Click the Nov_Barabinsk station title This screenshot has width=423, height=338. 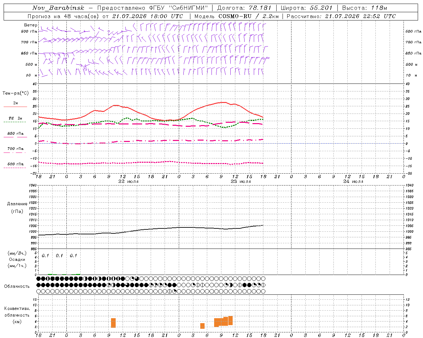pyautogui.click(x=58, y=8)
